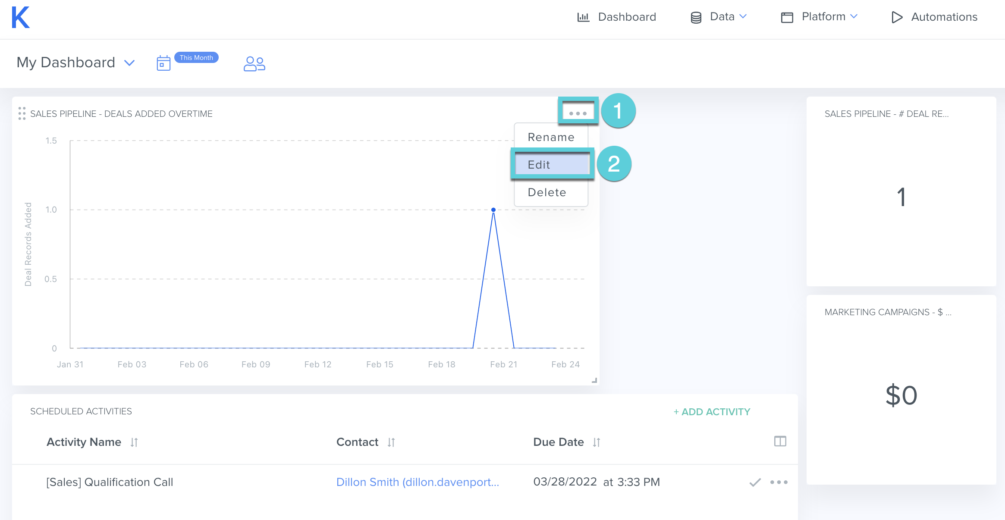The height and width of the screenshot is (520, 1005).
Task: Sort by Activity Name column
Action: pos(134,442)
